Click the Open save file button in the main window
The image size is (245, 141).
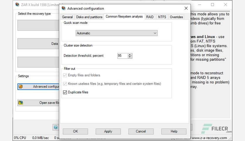tap(38, 103)
